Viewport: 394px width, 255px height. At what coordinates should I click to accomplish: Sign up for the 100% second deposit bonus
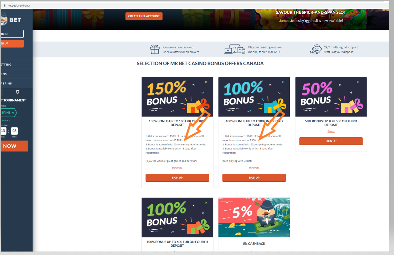click(254, 178)
